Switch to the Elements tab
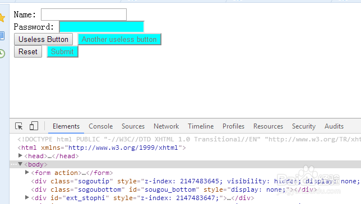The image size is (361, 204). point(66,126)
